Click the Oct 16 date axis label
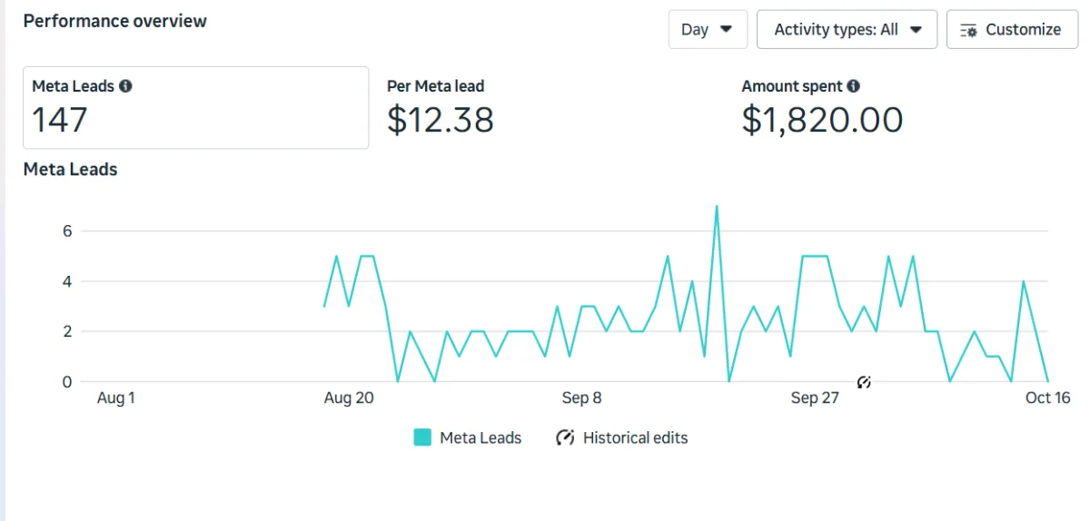Screen dimensions: 1090x521 tap(1047, 398)
